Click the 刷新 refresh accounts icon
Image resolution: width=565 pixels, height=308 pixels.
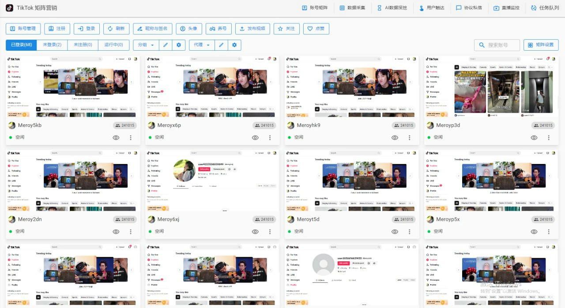pyautogui.click(x=116, y=29)
